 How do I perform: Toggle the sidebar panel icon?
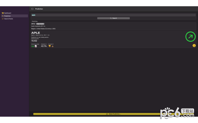32,9
